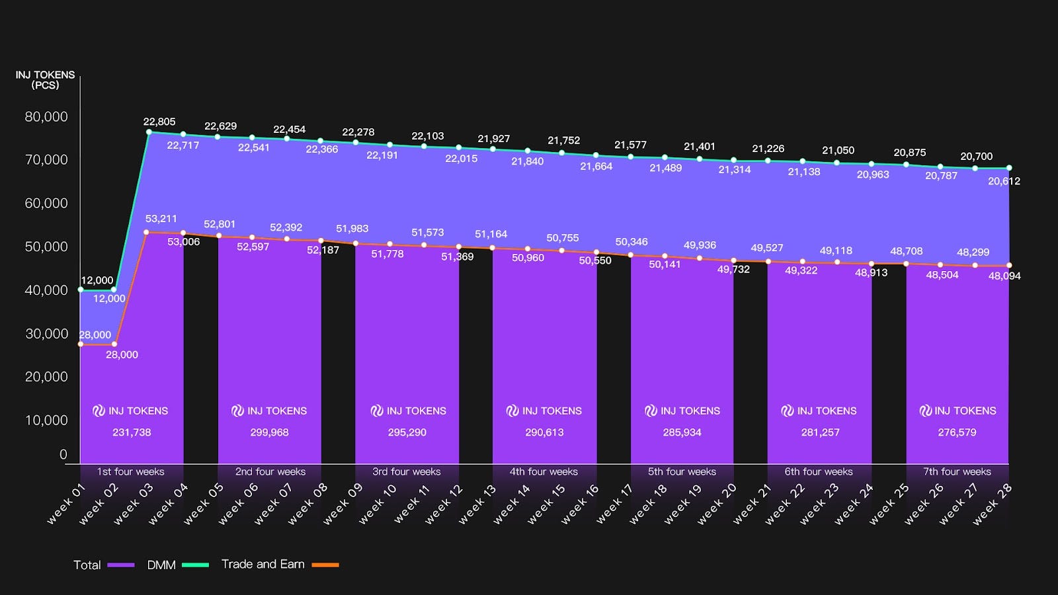Screen dimensions: 1058x595
Task: Click the "INJ TOKENS (PCS)" axis title
Action: [x=45, y=80]
